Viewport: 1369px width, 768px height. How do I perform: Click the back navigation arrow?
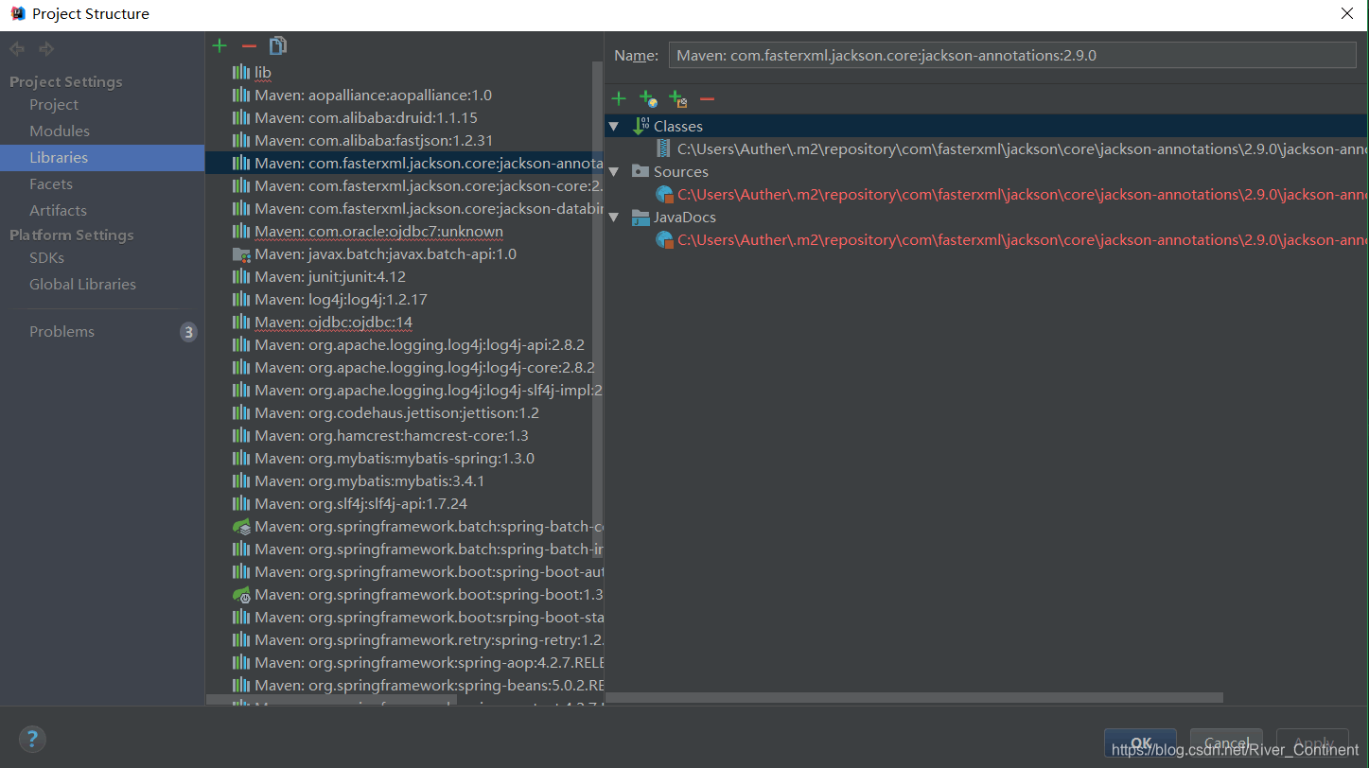pos(17,49)
